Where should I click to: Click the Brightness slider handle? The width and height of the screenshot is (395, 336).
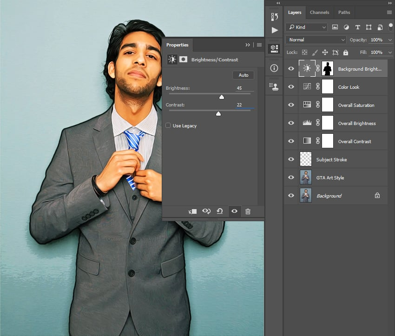pos(222,97)
